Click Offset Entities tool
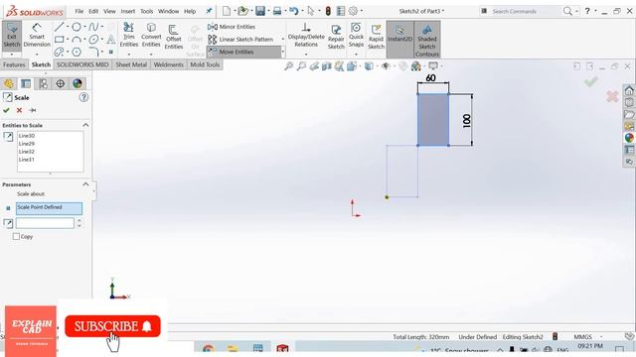The width and height of the screenshot is (636, 357). point(174,38)
